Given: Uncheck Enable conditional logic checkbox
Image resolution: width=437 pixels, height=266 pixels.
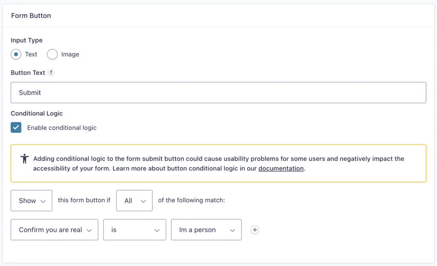Looking at the screenshot, I should pyautogui.click(x=16, y=127).
